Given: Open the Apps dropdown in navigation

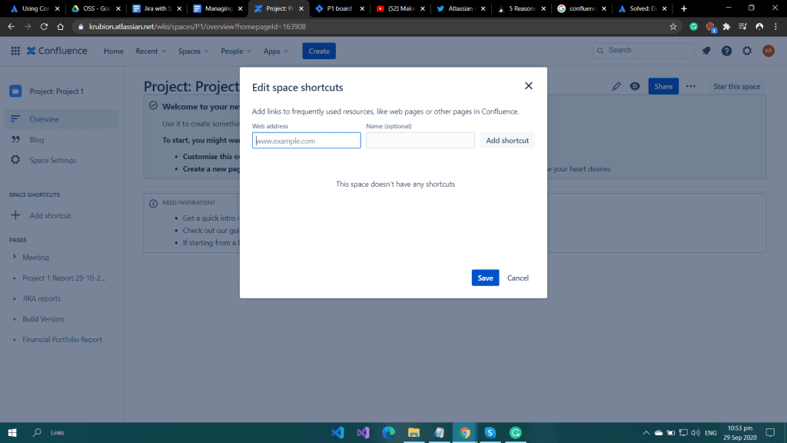Looking at the screenshot, I should click(276, 52).
